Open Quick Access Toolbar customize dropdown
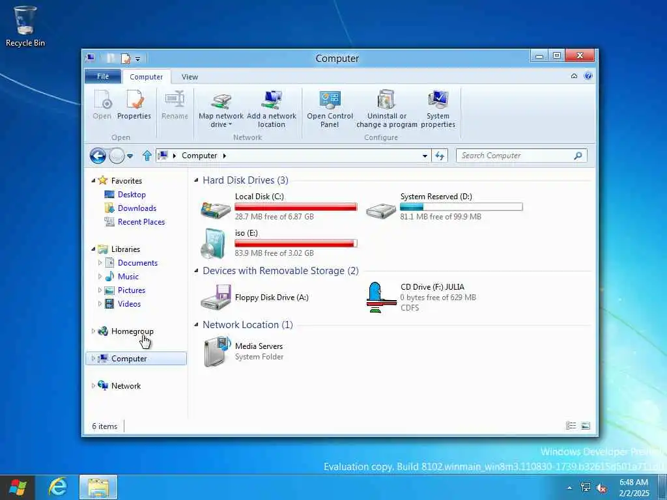This screenshot has height=500, width=667. point(137,59)
